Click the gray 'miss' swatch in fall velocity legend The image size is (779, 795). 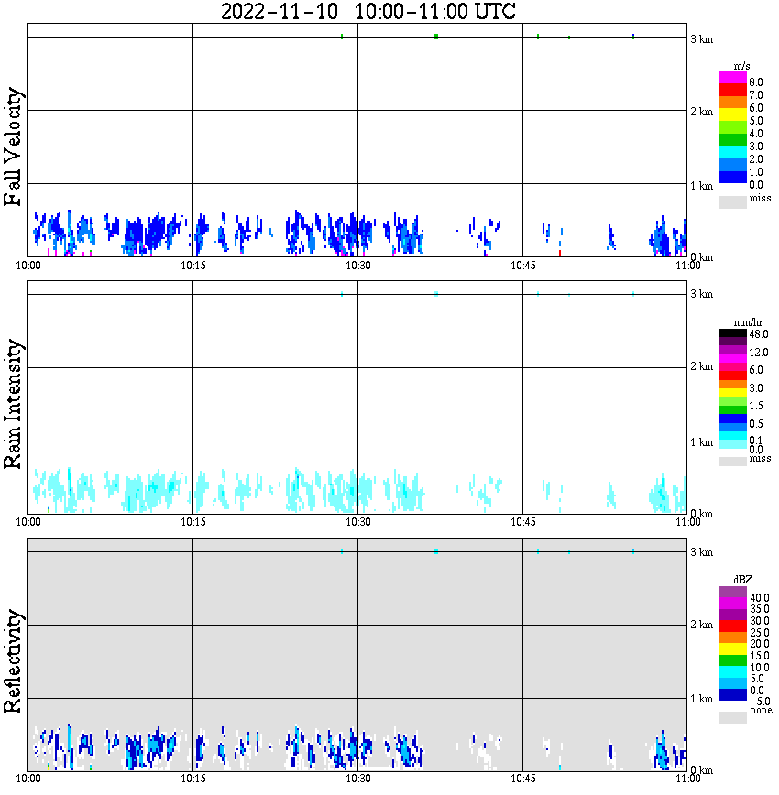[732, 201]
